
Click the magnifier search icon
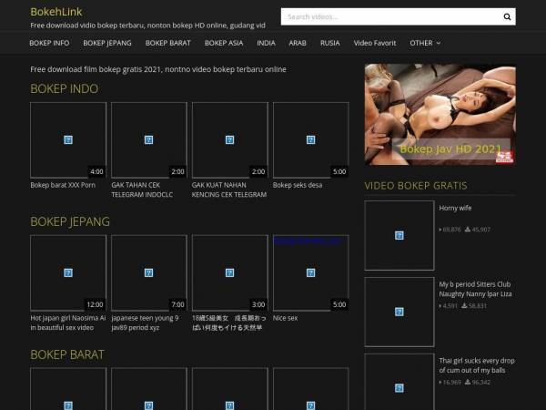point(507,16)
